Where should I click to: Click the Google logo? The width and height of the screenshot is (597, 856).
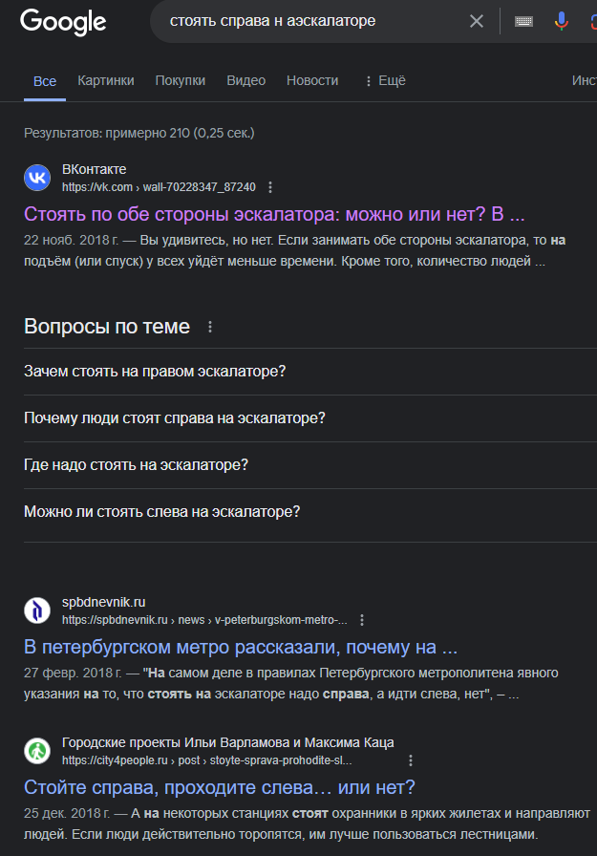(x=63, y=22)
